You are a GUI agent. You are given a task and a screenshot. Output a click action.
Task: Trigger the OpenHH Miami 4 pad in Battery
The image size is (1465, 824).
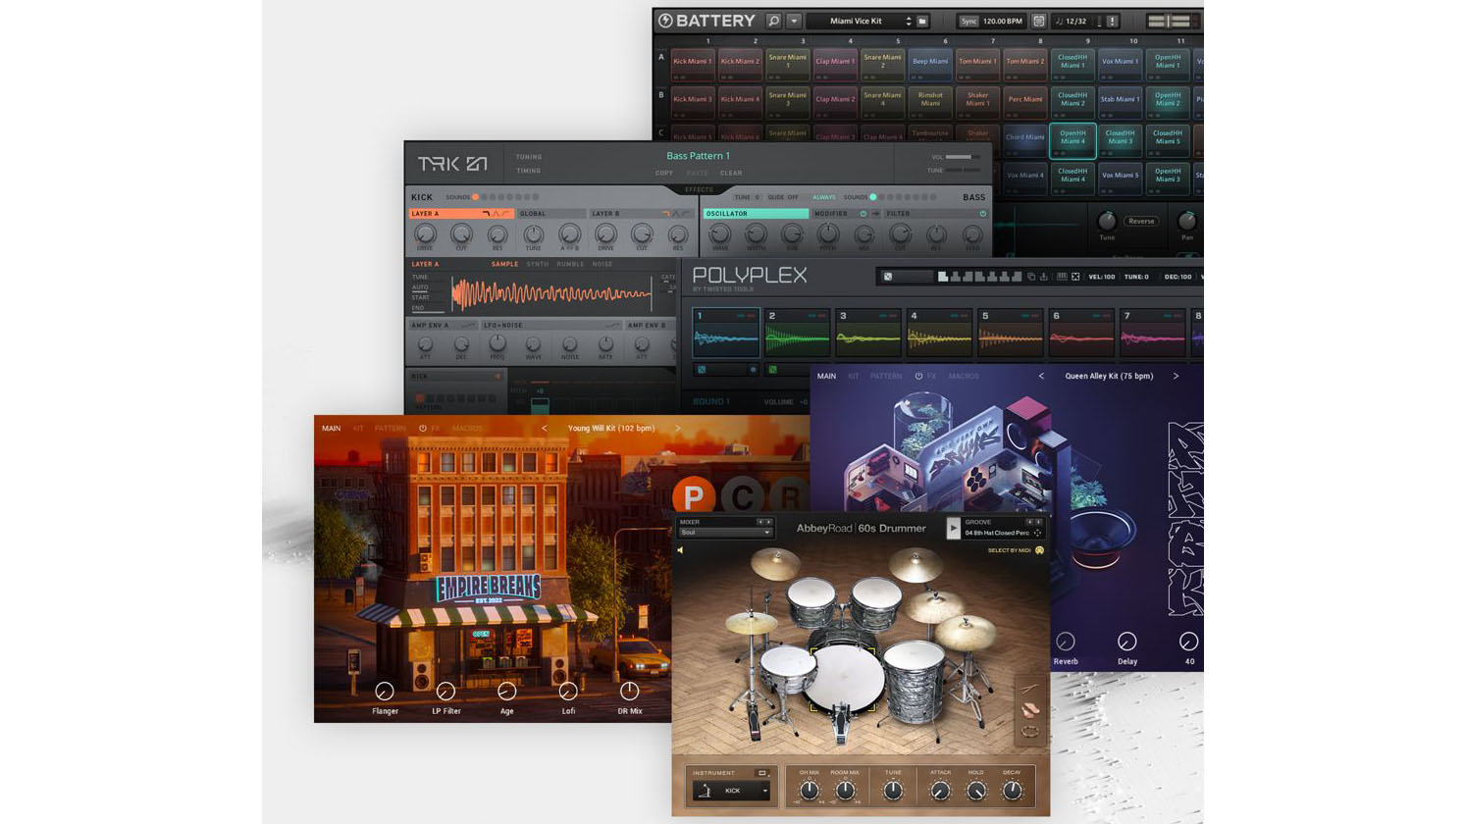[x=1073, y=140]
